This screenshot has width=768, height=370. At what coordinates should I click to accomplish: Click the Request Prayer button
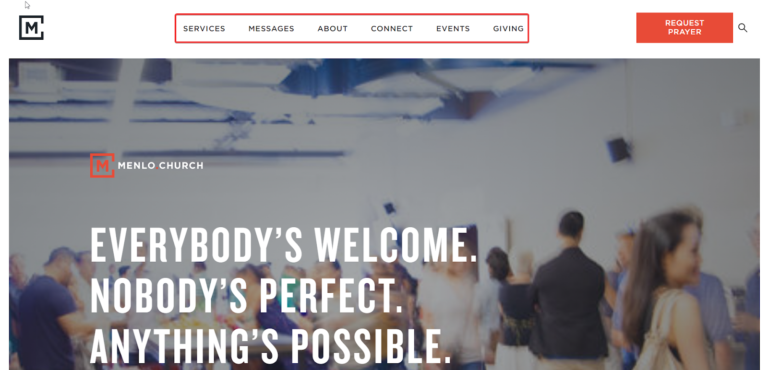684,28
